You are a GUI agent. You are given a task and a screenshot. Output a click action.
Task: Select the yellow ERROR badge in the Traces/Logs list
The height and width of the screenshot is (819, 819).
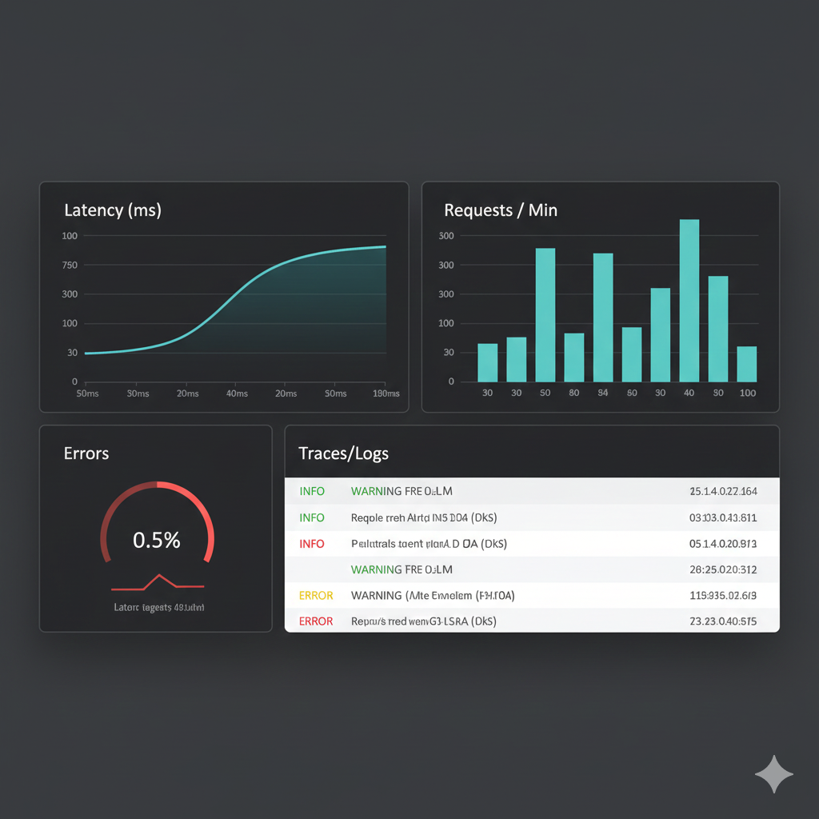(x=316, y=595)
